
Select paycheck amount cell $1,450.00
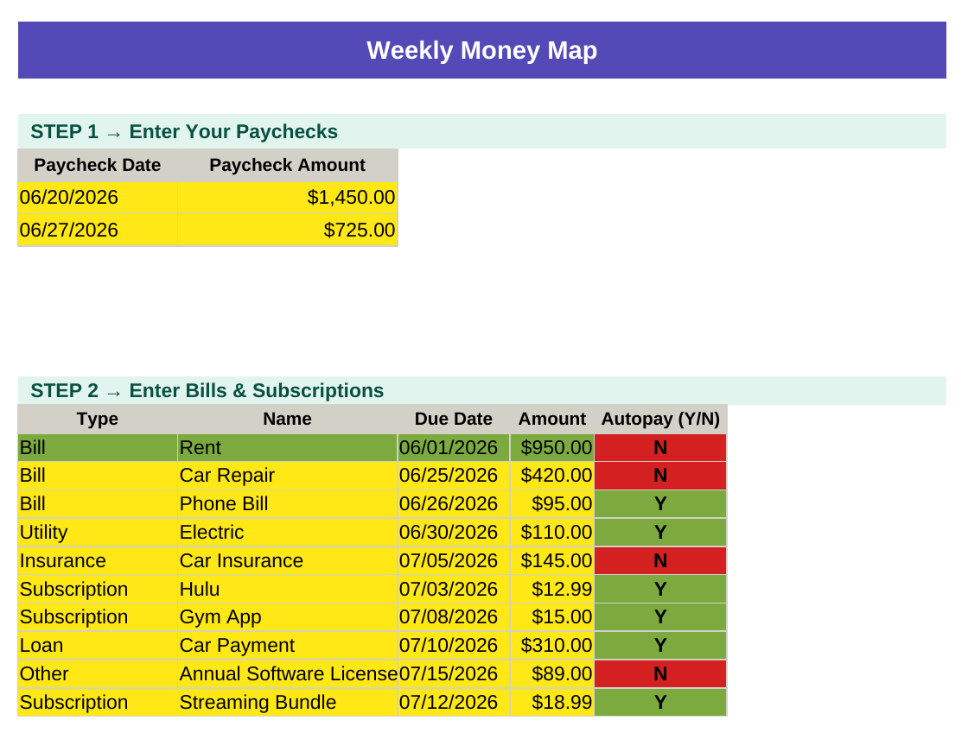coord(288,198)
